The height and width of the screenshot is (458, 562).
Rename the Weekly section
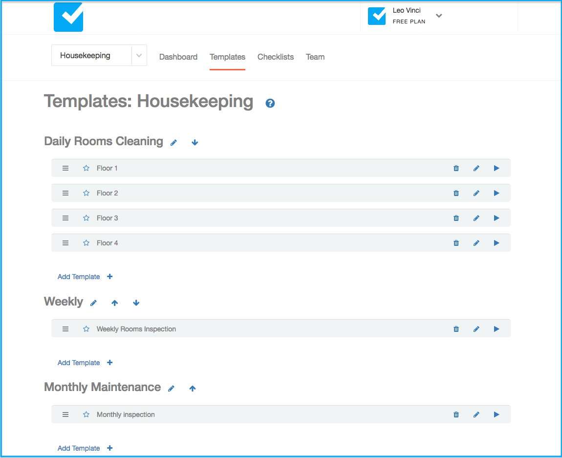coord(93,303)
